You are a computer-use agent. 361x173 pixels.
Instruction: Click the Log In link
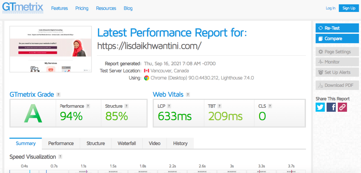coord(331,8)
